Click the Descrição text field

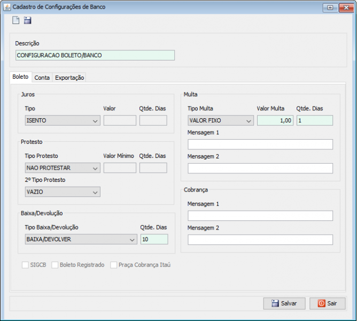95,55
